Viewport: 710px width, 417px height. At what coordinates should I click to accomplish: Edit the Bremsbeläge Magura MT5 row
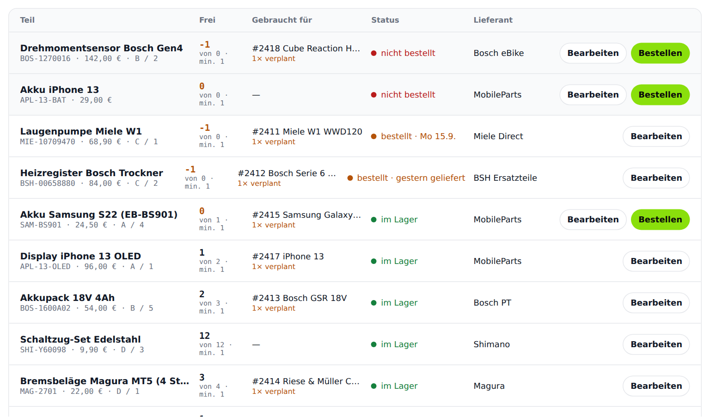656,386
